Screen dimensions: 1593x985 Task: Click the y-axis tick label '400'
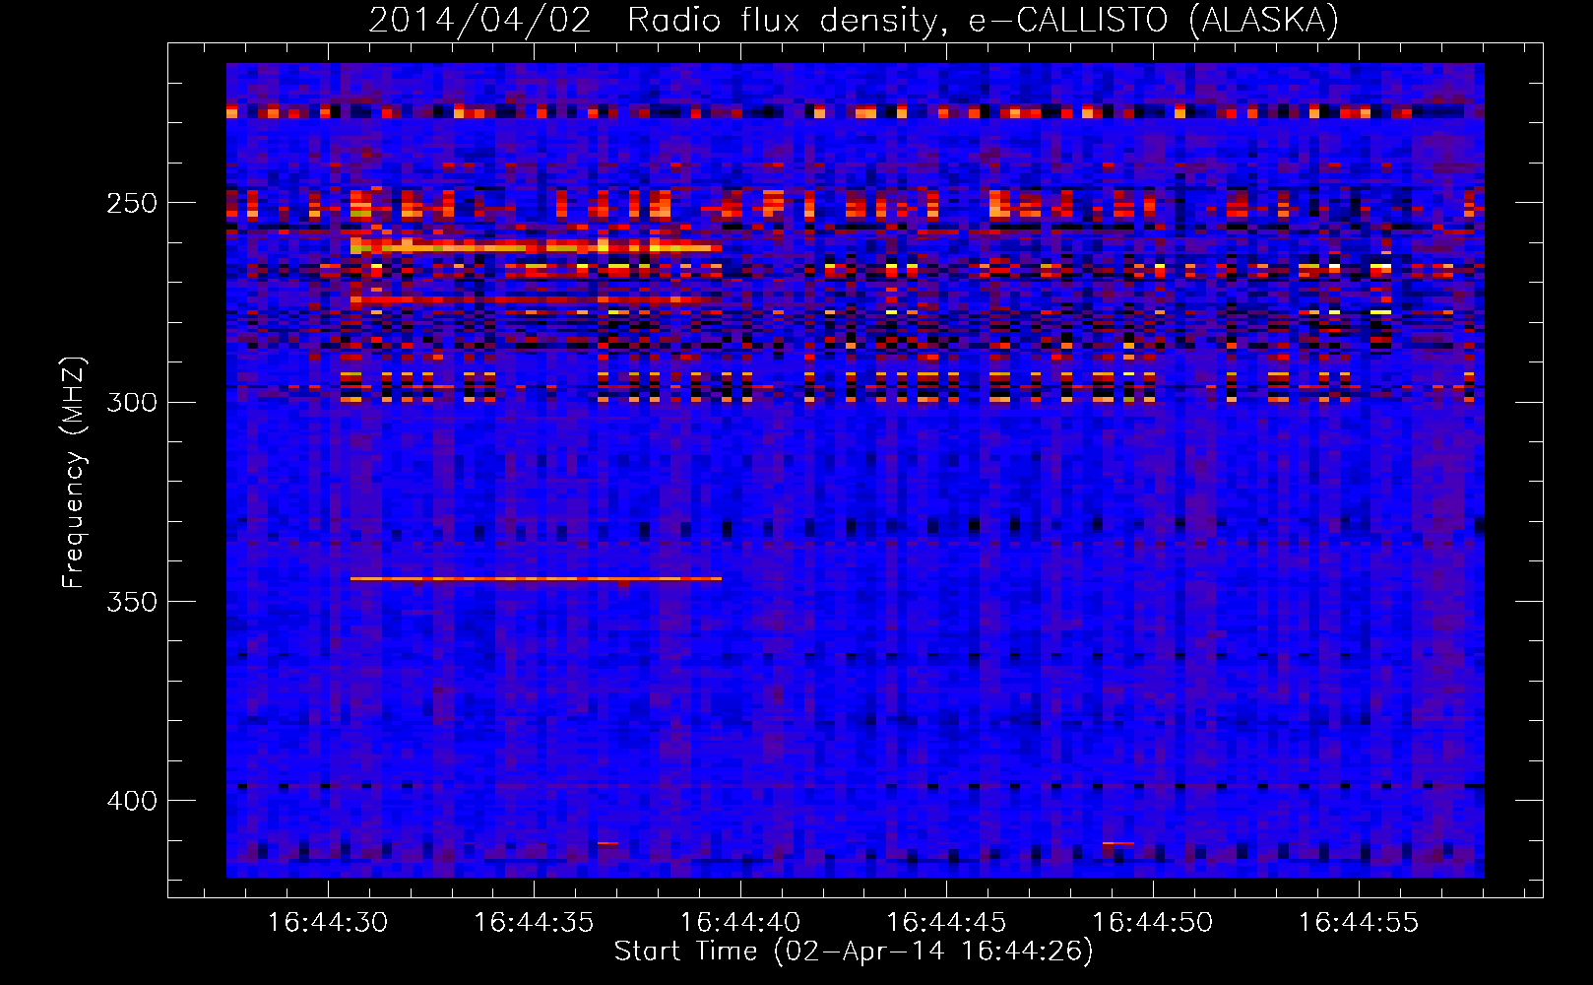pos(132,801)
